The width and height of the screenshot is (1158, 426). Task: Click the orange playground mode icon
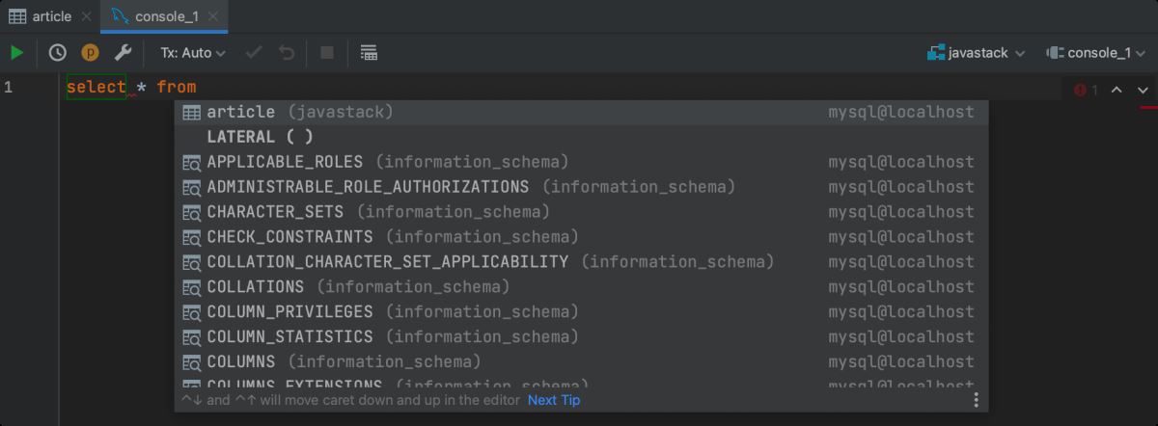click(x=90, y=53)
